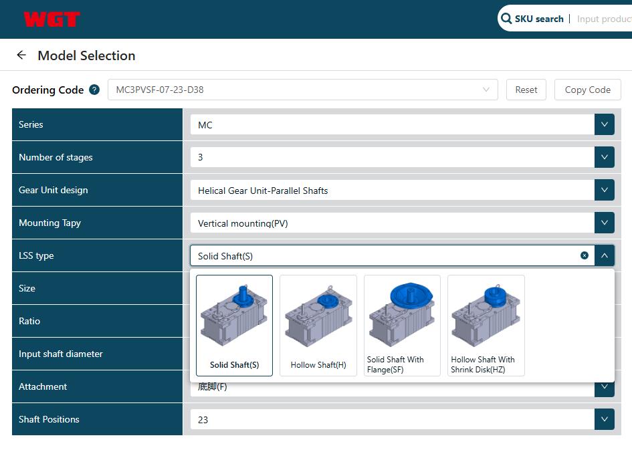Click the SKU search input field
632x466 pixels.
coord(603,19)
